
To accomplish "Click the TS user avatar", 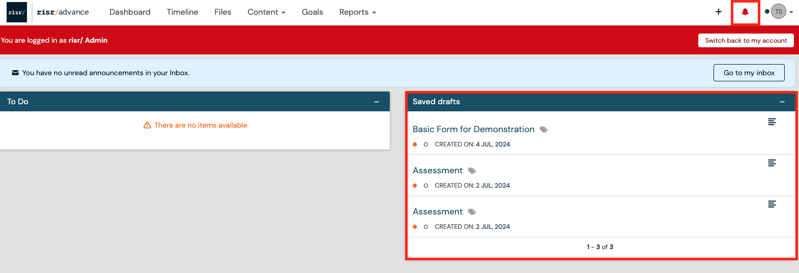I will [778, 12].
